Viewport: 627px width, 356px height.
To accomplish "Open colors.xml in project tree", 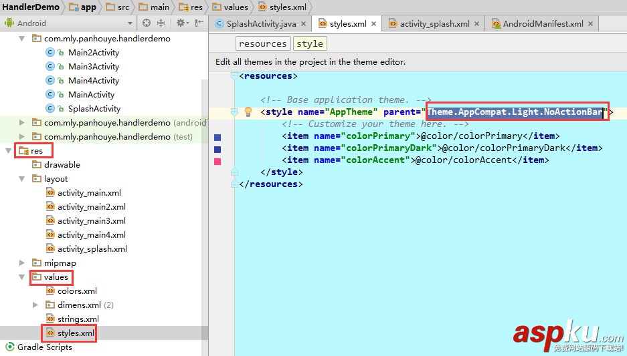I will (x=77, y=291).
